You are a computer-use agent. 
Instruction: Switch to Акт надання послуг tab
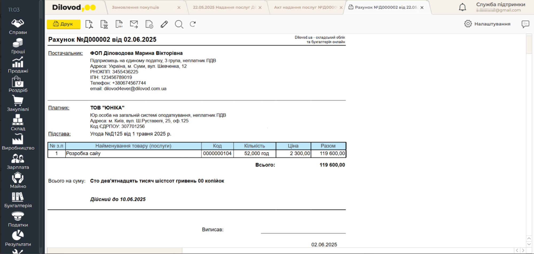[x=305, y=7]
